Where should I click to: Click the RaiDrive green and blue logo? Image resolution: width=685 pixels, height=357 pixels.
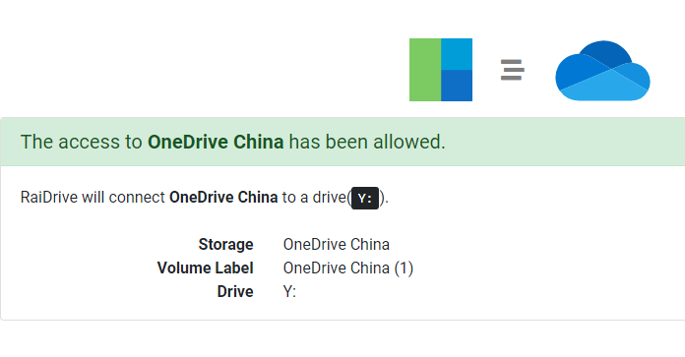pos(441,70)
